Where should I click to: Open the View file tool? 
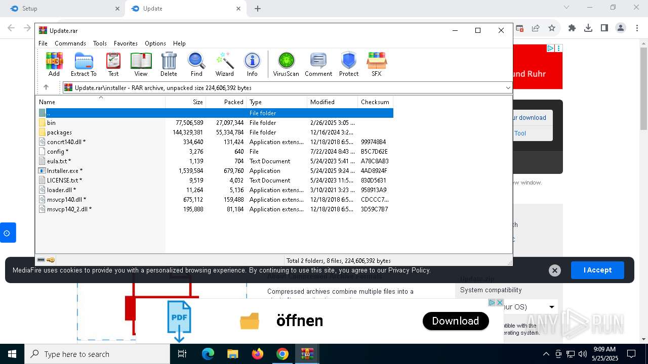[x=141, y=64]
